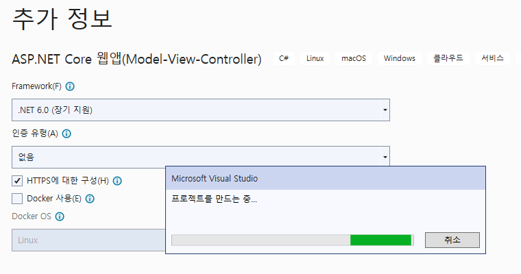The height and width of the screenshot is (274, 521).
Task: Cancel project creation with 취소 button
Action: tap(452, 240)
